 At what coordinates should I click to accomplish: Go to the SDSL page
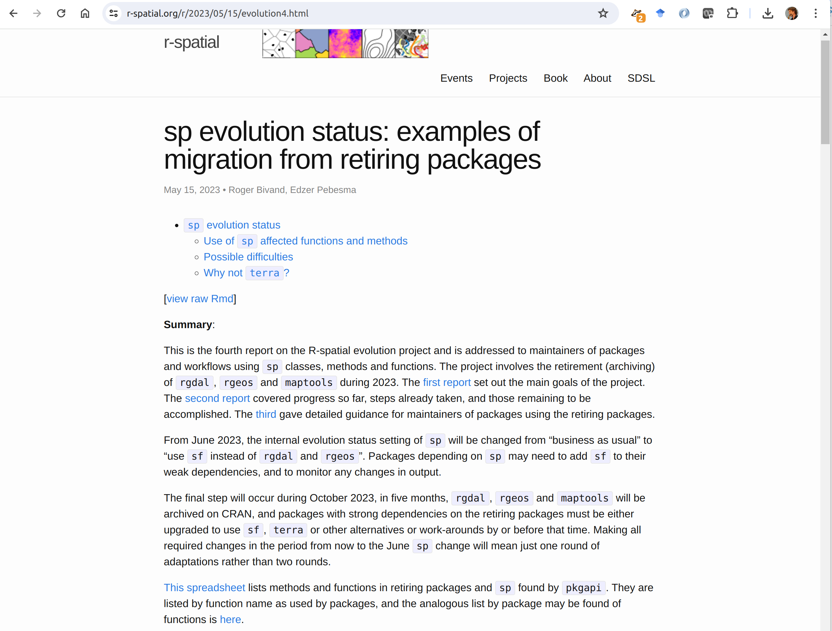[x=641, y=78]
